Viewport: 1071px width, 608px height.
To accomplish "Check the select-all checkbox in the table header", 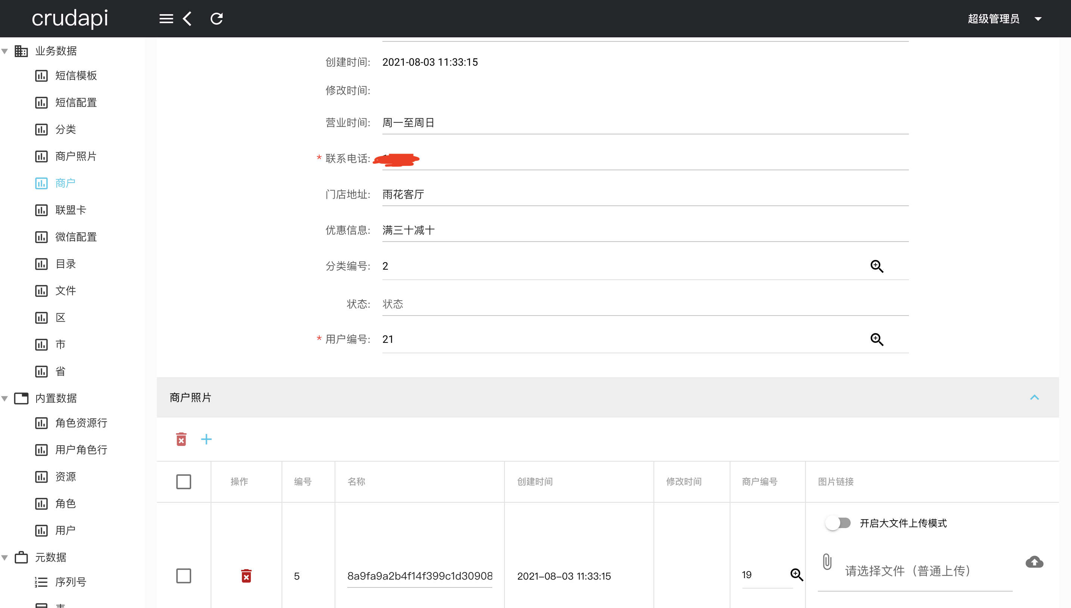I will click(183, 482).
